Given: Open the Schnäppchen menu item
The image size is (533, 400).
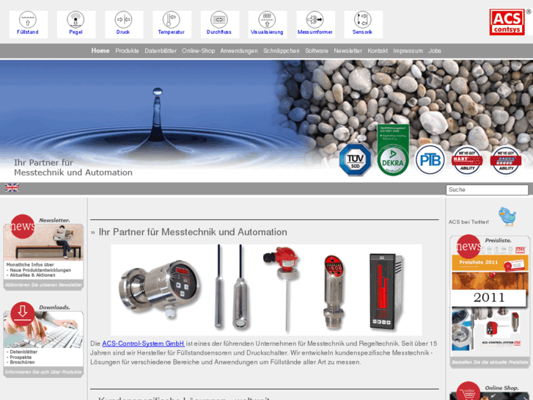Looking at the screenshot, I should coord(281,51).
